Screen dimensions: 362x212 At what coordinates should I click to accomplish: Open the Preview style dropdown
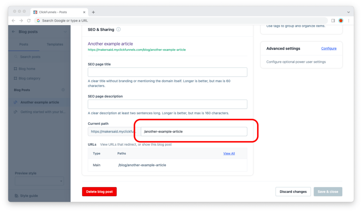click(x=39, y=181)
